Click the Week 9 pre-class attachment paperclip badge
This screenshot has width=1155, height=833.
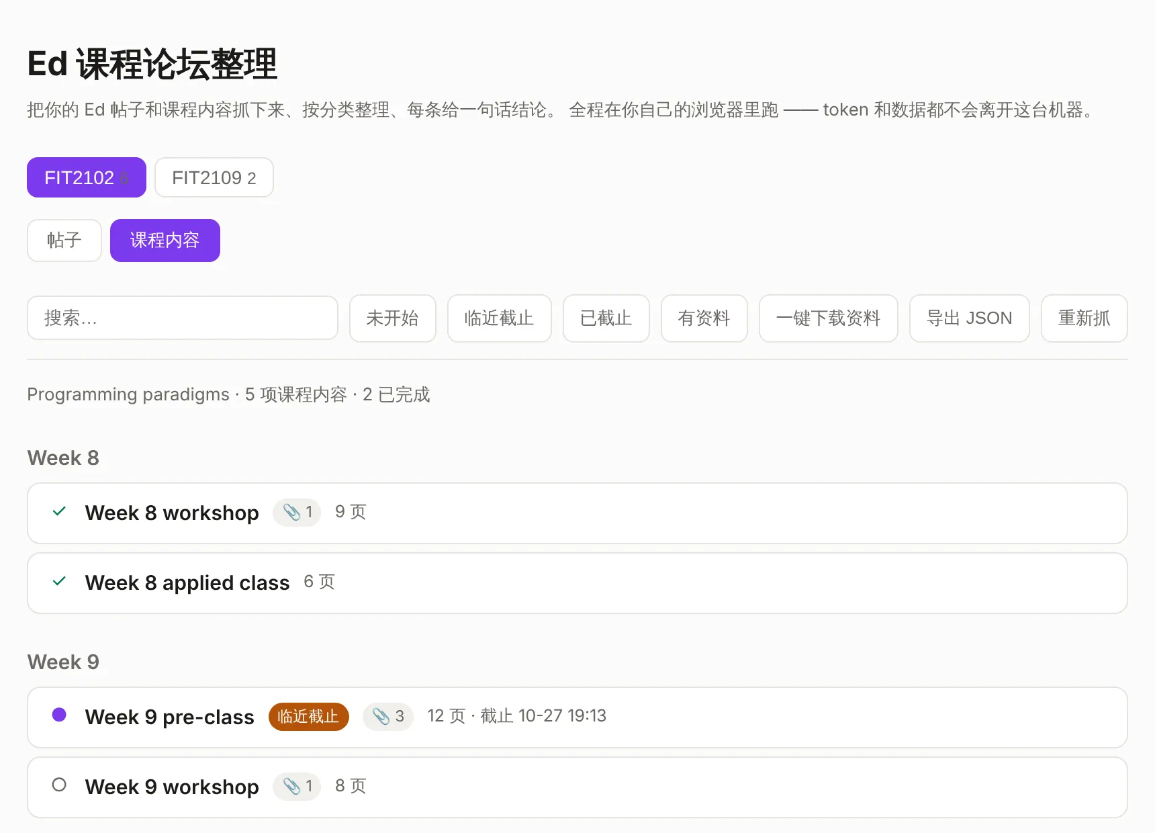coord(388,717)
